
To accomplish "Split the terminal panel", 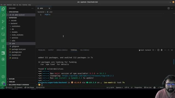I will pyautogui.click(x=158, y=50).
